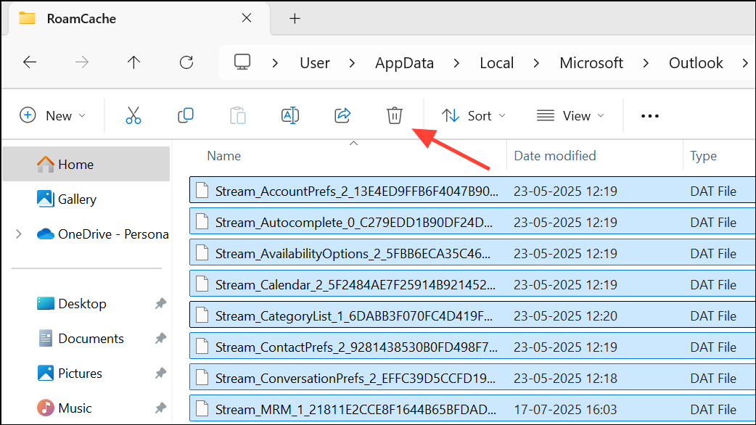The width and height of the screenshot is (756, 425).
Task: Sort by the Date modified column header
Action: click(x=555, y=156)
